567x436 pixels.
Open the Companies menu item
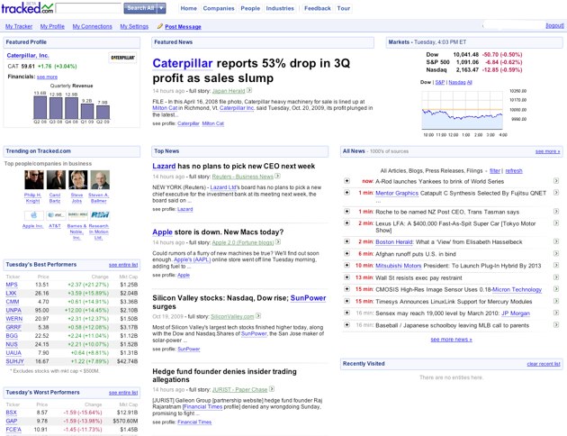[x=219, y=8]
